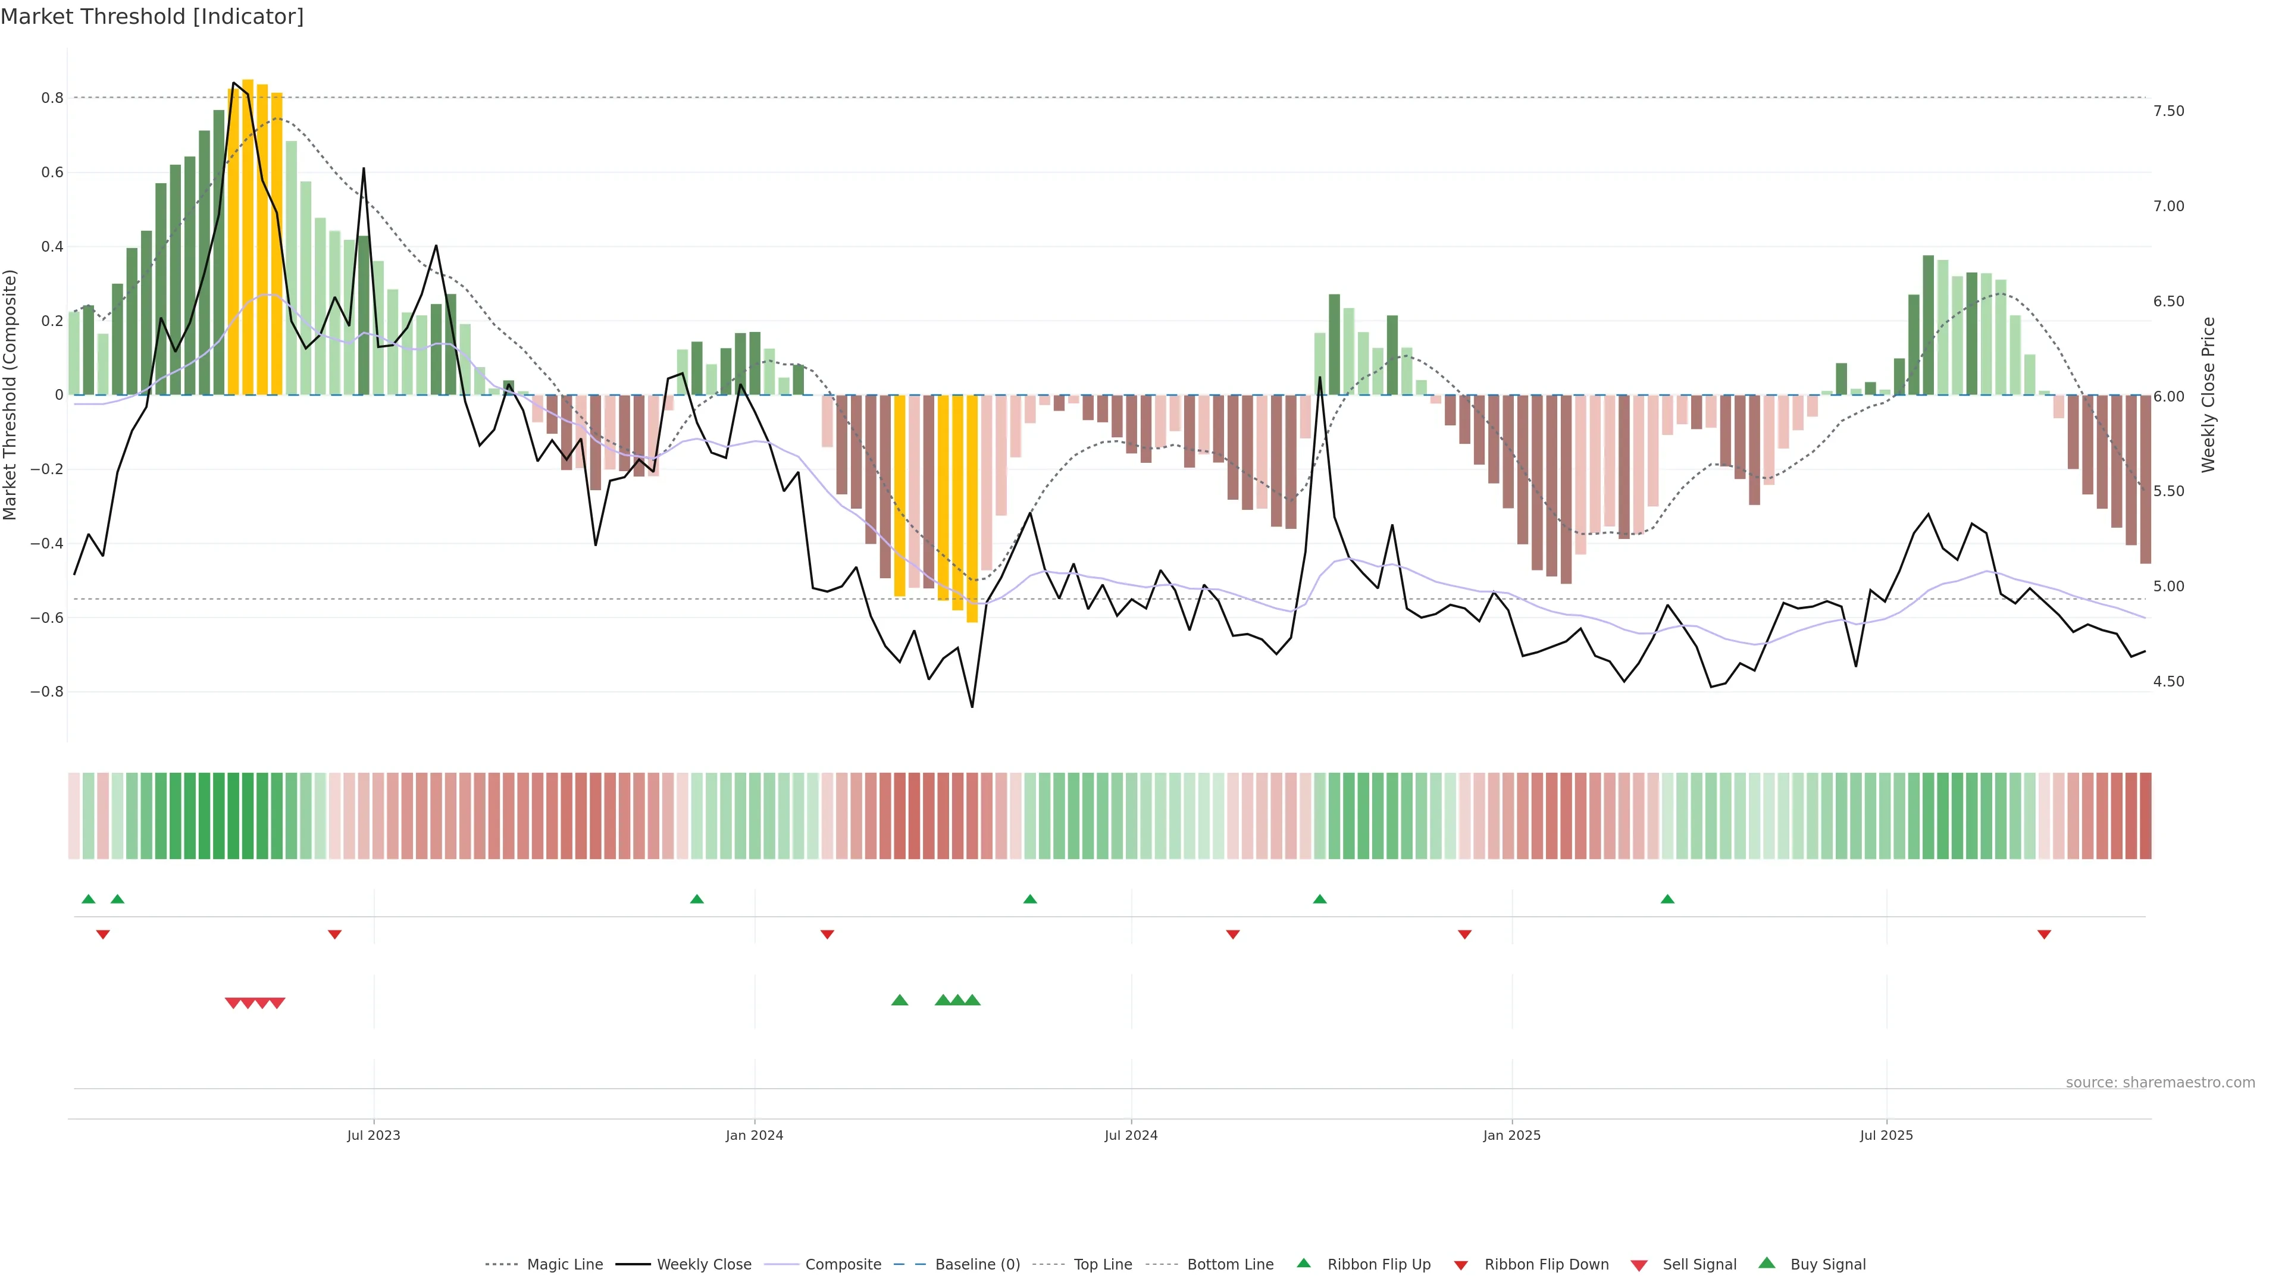This screenshot has height=1285, width=2285.
Task: Click the Ribbon Flip Up legend triangle
Action: tap(1303, 1263)
